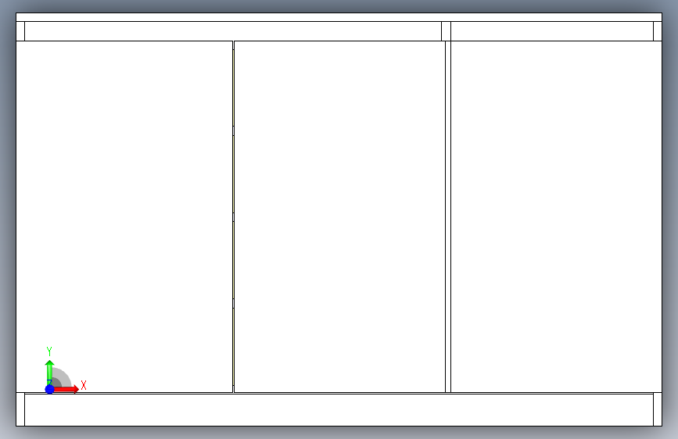Click the green Y axis label

(x=48, y=351)
